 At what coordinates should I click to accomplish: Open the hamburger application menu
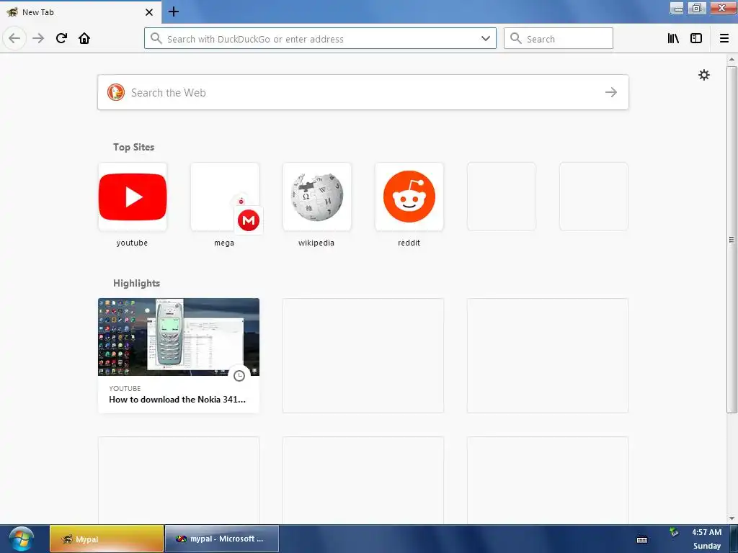click(x=724, y=38)
